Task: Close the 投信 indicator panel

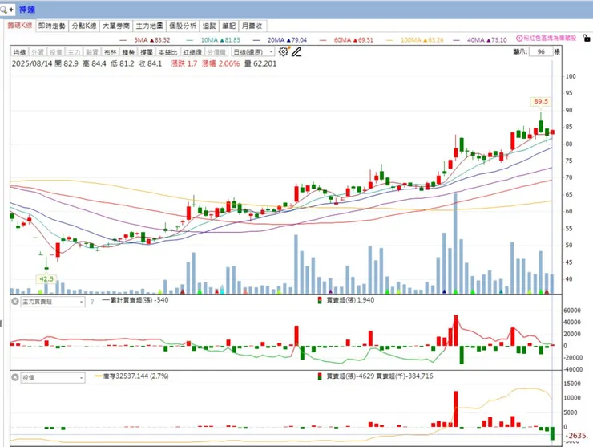Action: point(14,377)
